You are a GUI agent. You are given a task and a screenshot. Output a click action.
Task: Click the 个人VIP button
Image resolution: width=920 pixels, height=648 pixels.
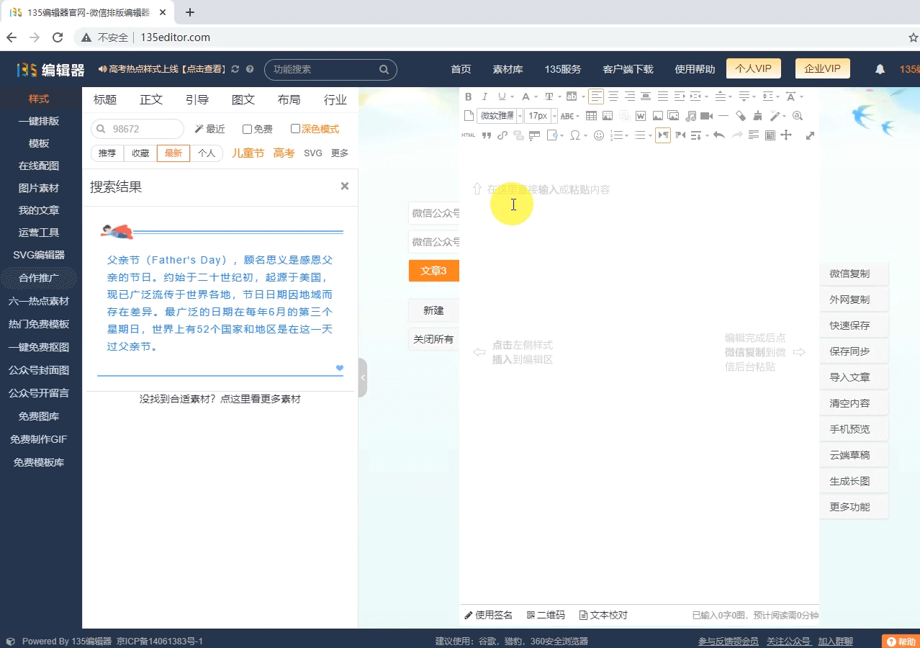(x=753, y=68)
